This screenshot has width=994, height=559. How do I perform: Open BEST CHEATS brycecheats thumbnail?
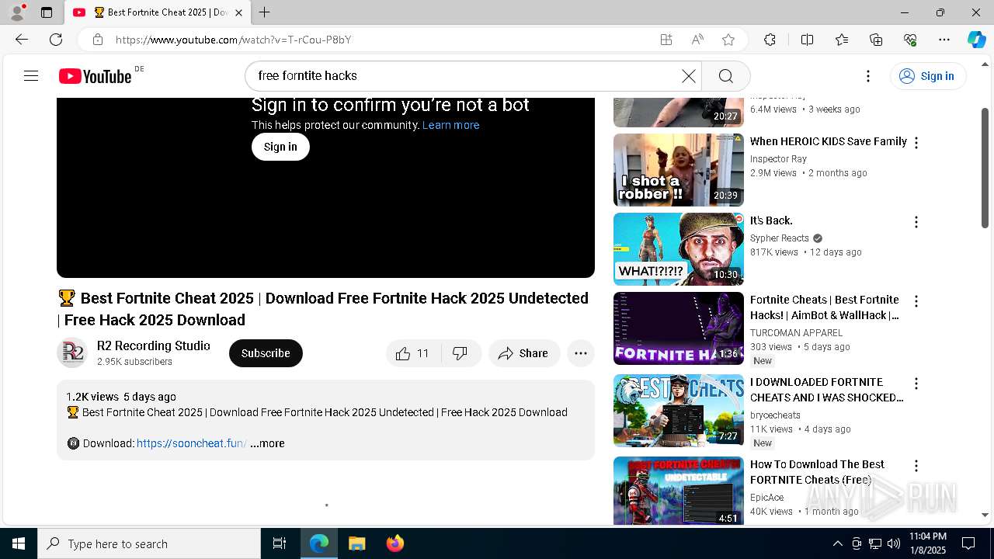coord(679,411)
